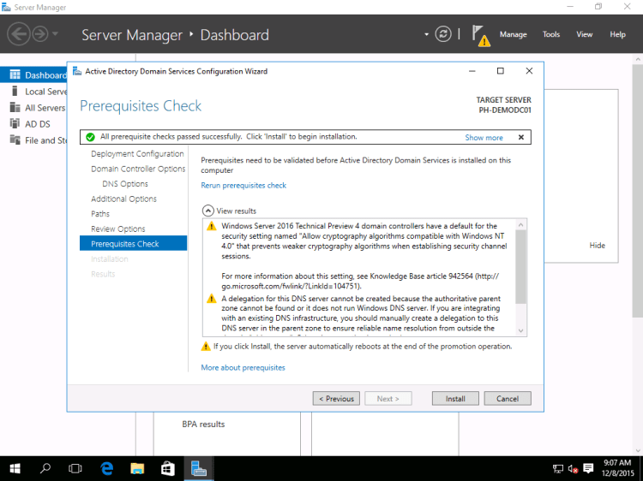Click the Windows Start button
Viewport: 643px width, 481px height.
click(15, 468)
